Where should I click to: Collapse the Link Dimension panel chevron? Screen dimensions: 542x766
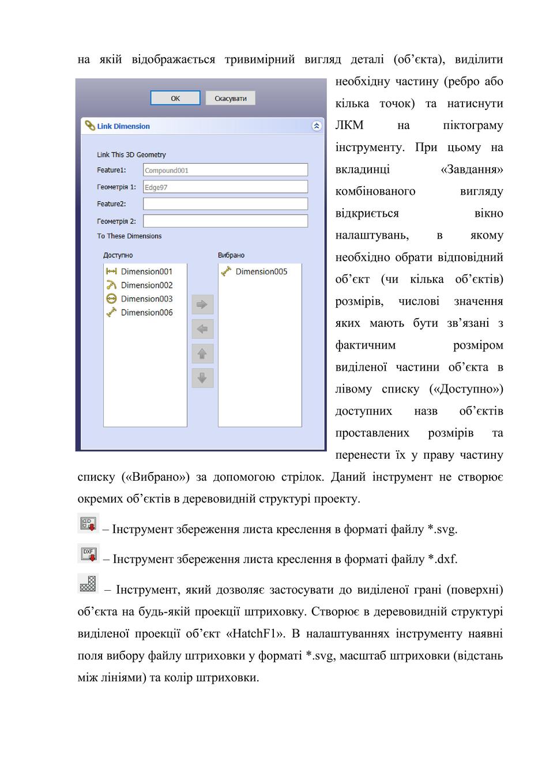317,126
